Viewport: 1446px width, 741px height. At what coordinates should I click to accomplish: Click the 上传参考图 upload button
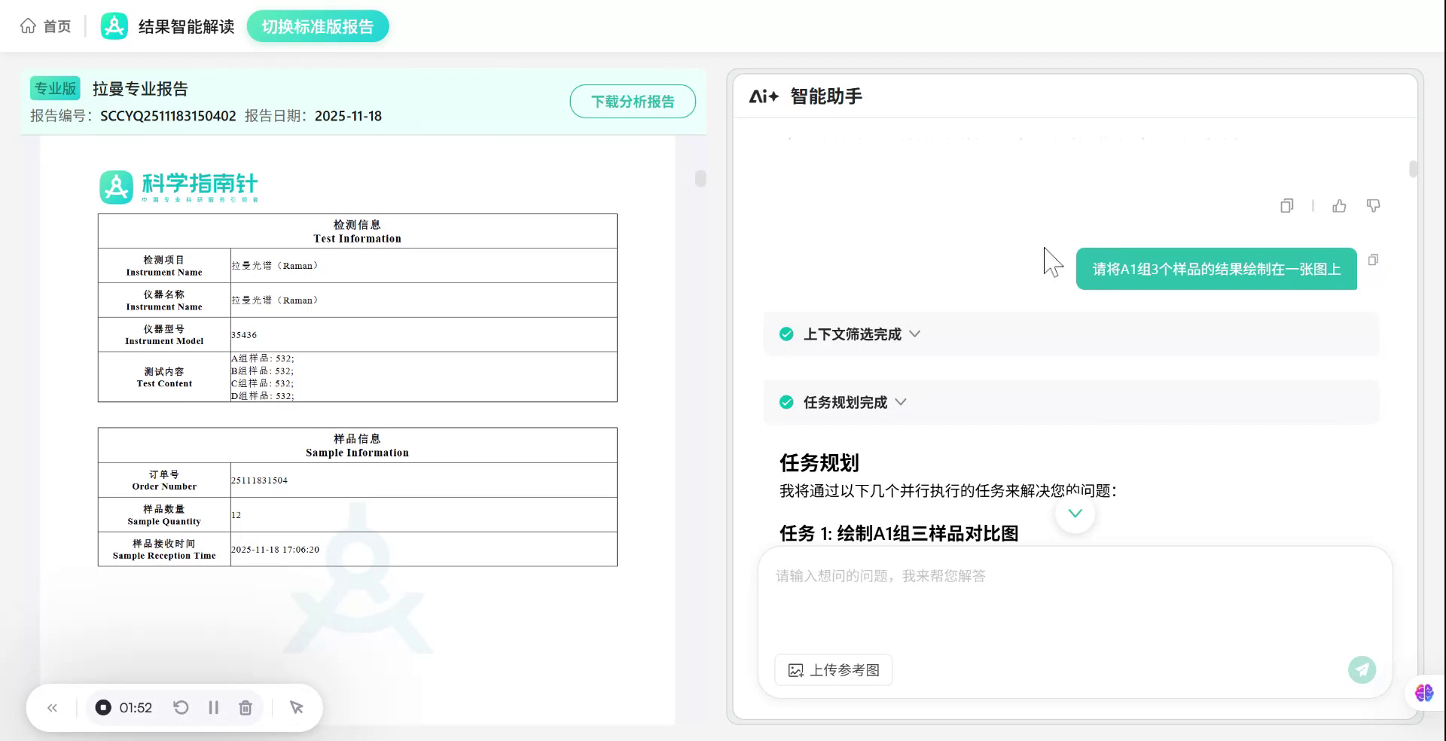[832, 669]
